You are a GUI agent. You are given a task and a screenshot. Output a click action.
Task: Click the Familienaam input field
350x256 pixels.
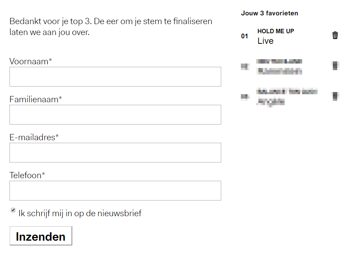pos(115,115)
